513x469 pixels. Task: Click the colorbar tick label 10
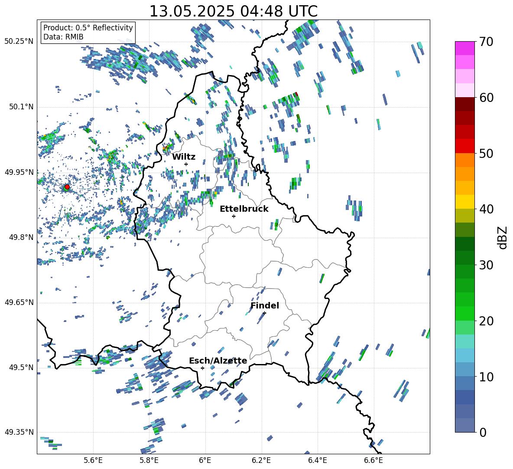click(486, 377)
